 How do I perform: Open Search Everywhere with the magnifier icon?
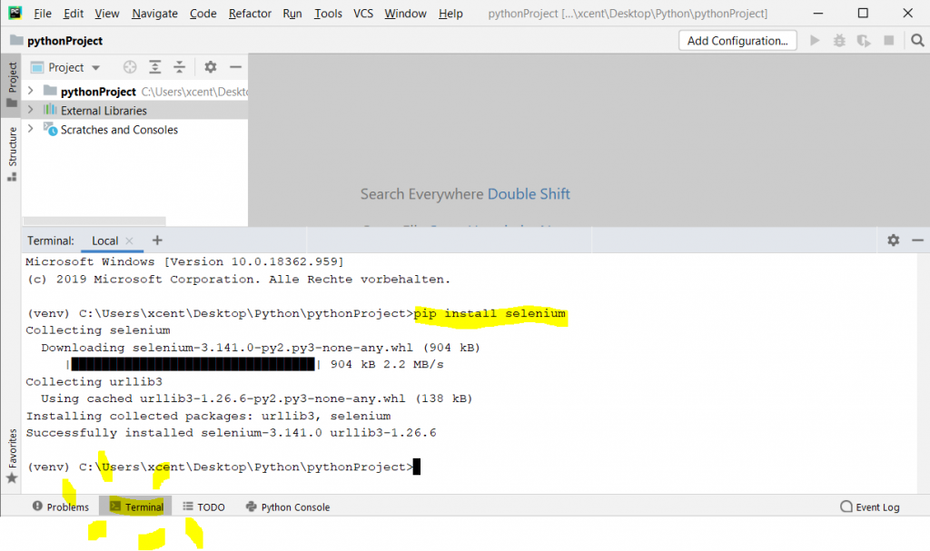tap(917, 40)
